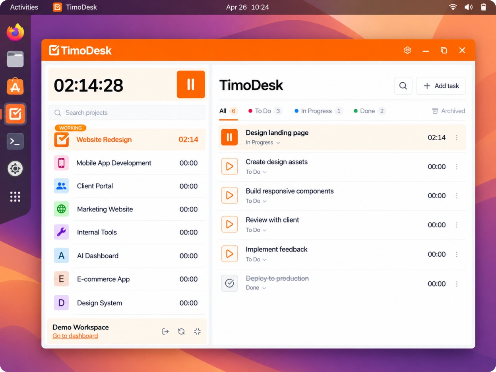Select AI Dashboard project name

98,256
